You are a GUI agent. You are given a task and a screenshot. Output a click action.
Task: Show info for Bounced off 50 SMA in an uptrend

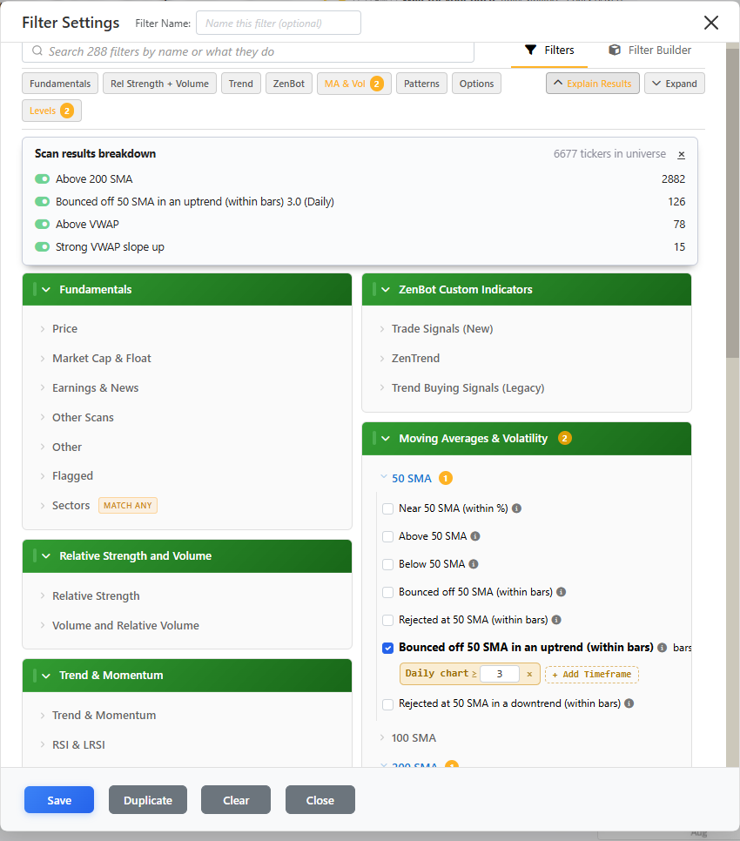663,648
